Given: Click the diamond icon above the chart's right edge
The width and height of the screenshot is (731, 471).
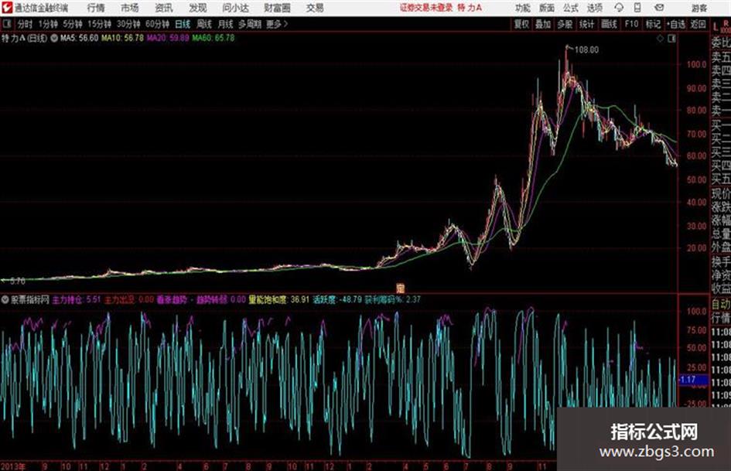Looking at the screenshot, I should point(660,39).
